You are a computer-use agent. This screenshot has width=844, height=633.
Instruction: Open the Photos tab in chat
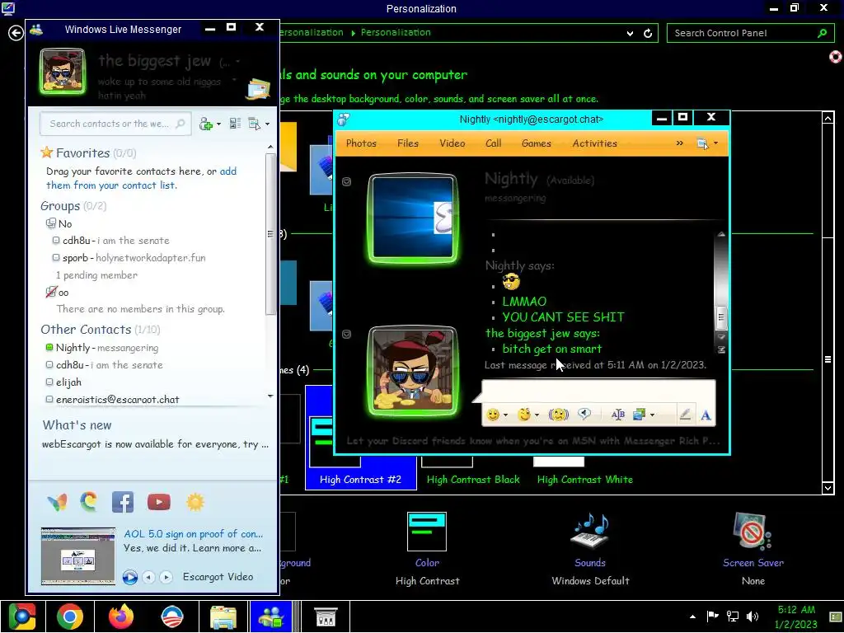coord(361,143)
